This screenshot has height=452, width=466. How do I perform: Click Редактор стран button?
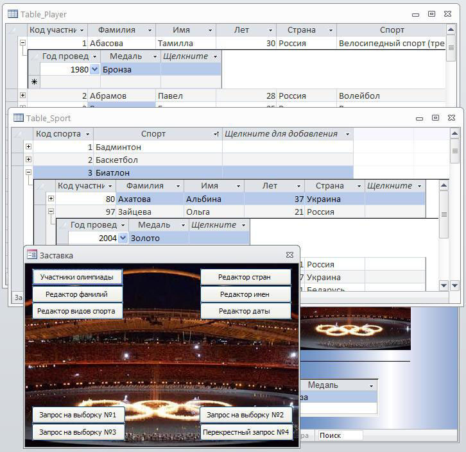245,277
